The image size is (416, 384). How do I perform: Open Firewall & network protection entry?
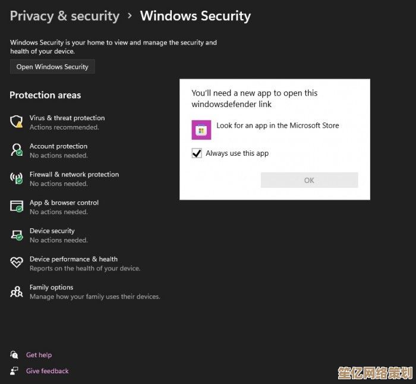click(x=74, y=174)
